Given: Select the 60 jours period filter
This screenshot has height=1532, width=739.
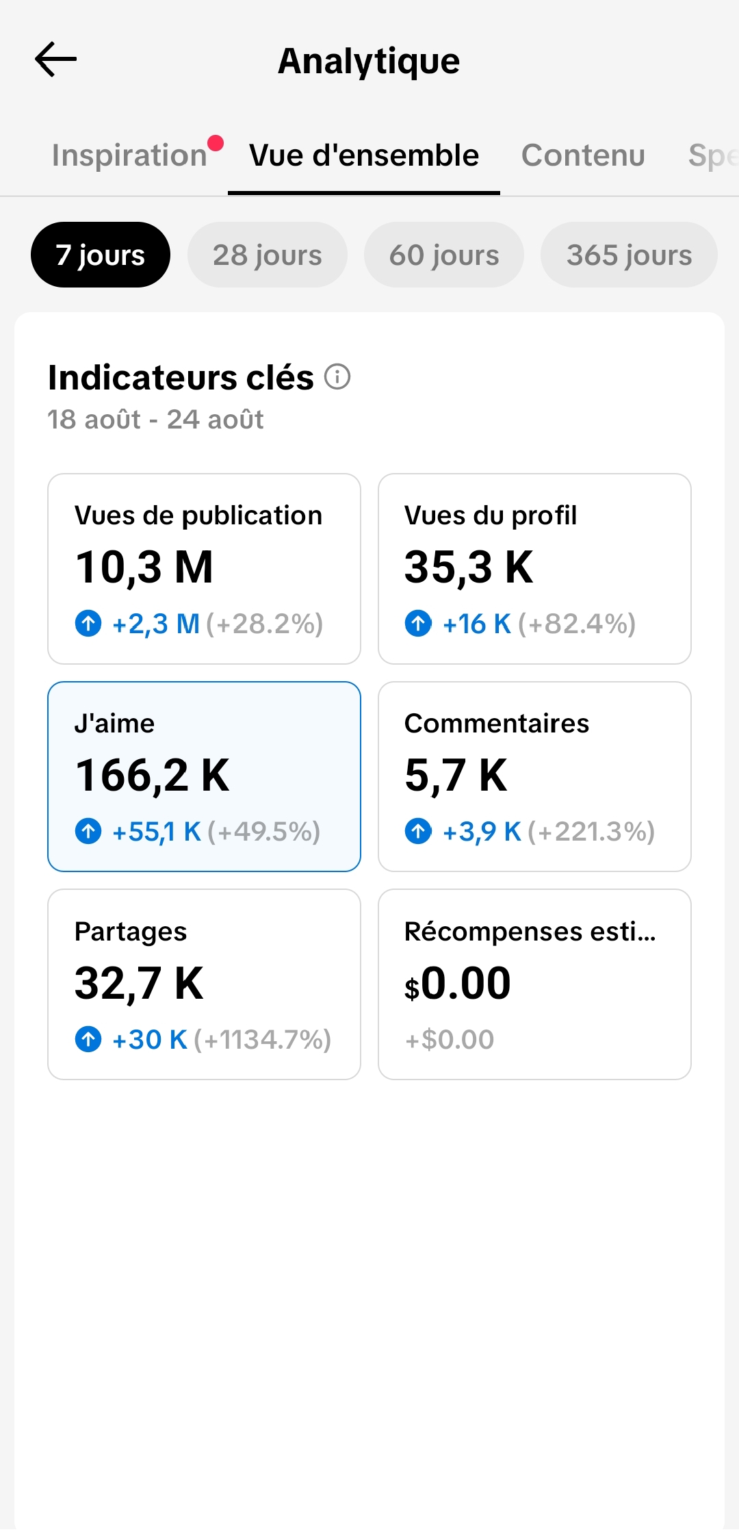Looking at the screenshot, I should tap(444, 255).
